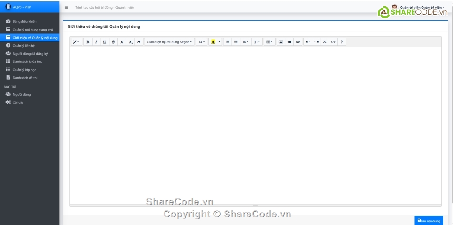The image size is (453, 225).
Task: Toggle bold formatting in editor toolbar
Action: (88, 42)
